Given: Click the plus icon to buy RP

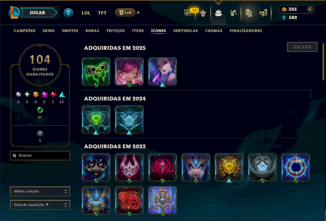Looking at the screenshot, I should click(x=310, y=9).
